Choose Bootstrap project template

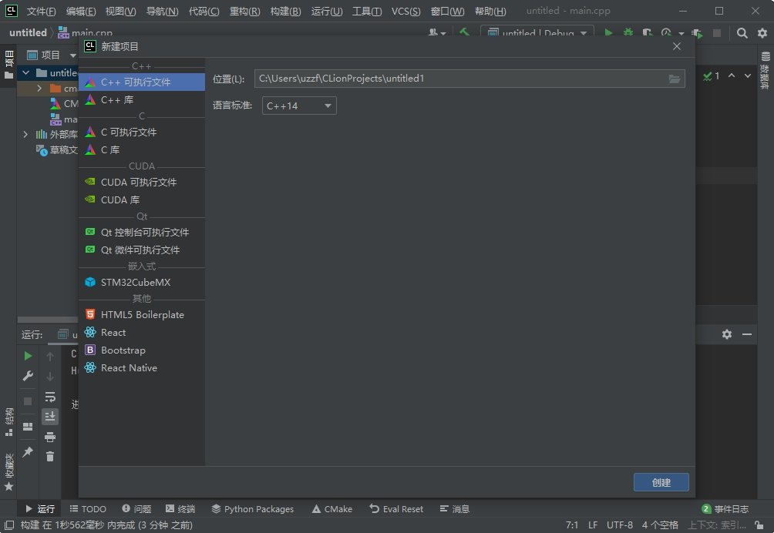point(142,350)
